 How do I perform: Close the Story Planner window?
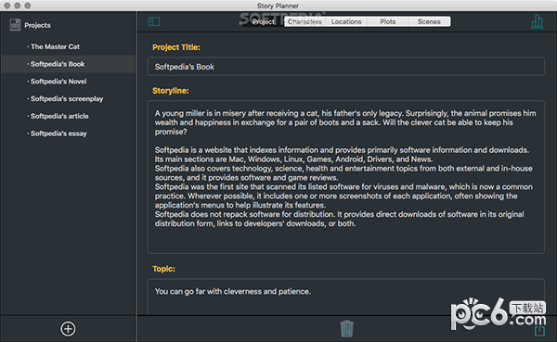[x=6, y=6]
